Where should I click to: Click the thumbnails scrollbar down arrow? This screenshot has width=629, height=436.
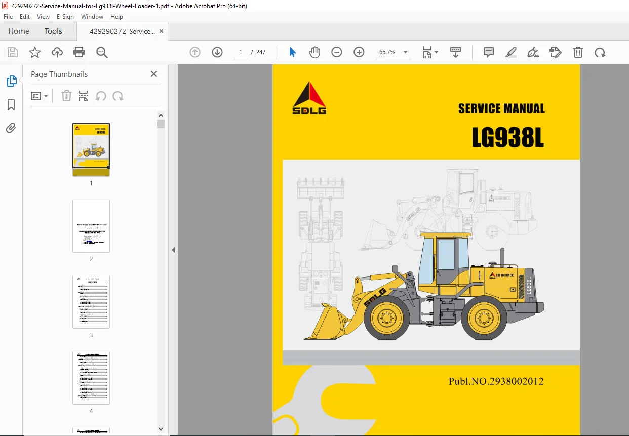click(161, 429)
